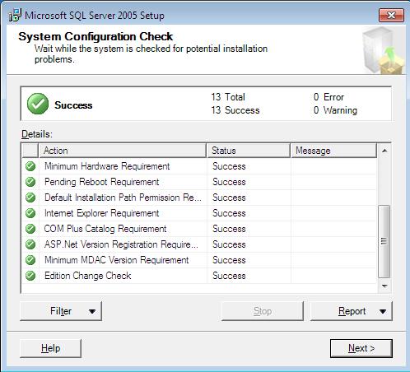Open Help for this page
The width and height of the screenshot is (410, 372).
(50, 348)
